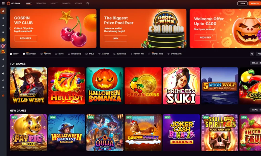The height and width of the screenshot is (156, 261).
Task: Click Join on Drops & Wins banner
Action: 116,38
